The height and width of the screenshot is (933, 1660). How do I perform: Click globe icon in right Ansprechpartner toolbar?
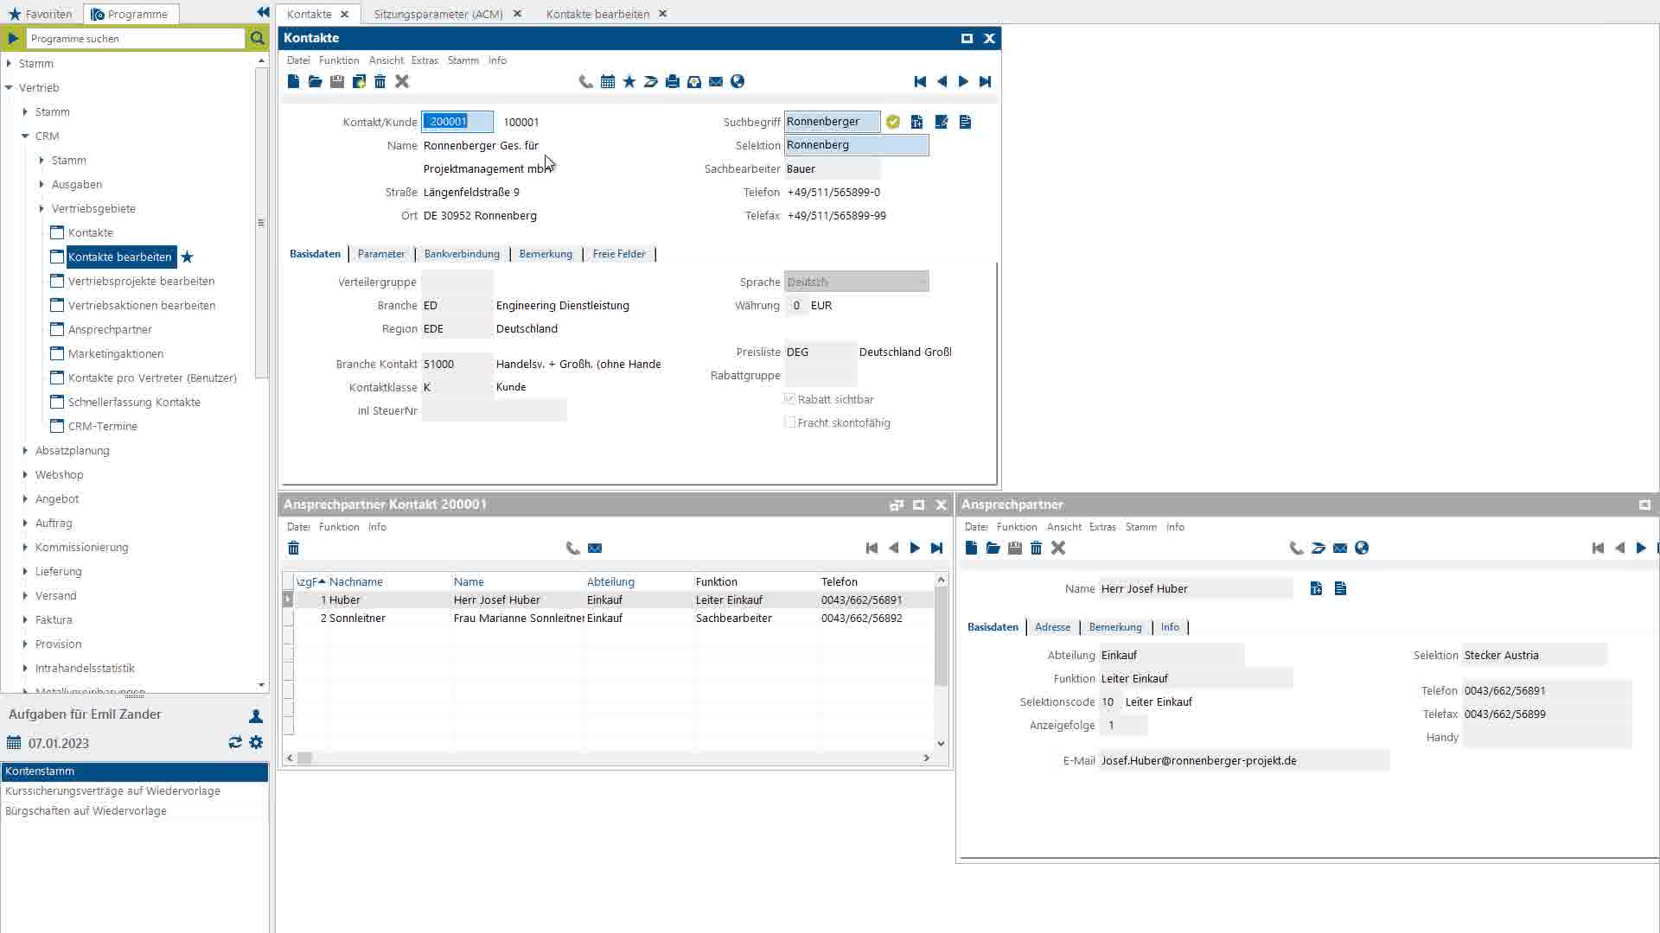click(1362, 548)
